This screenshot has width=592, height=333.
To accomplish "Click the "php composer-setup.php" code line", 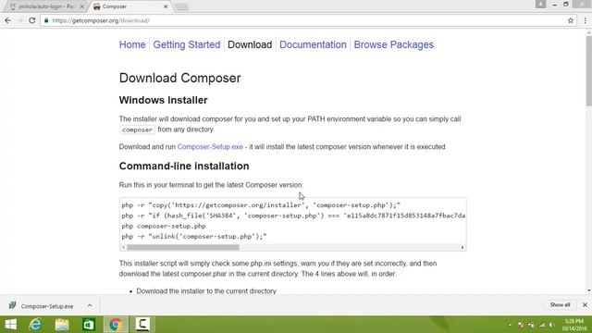I will click(164, 226).
